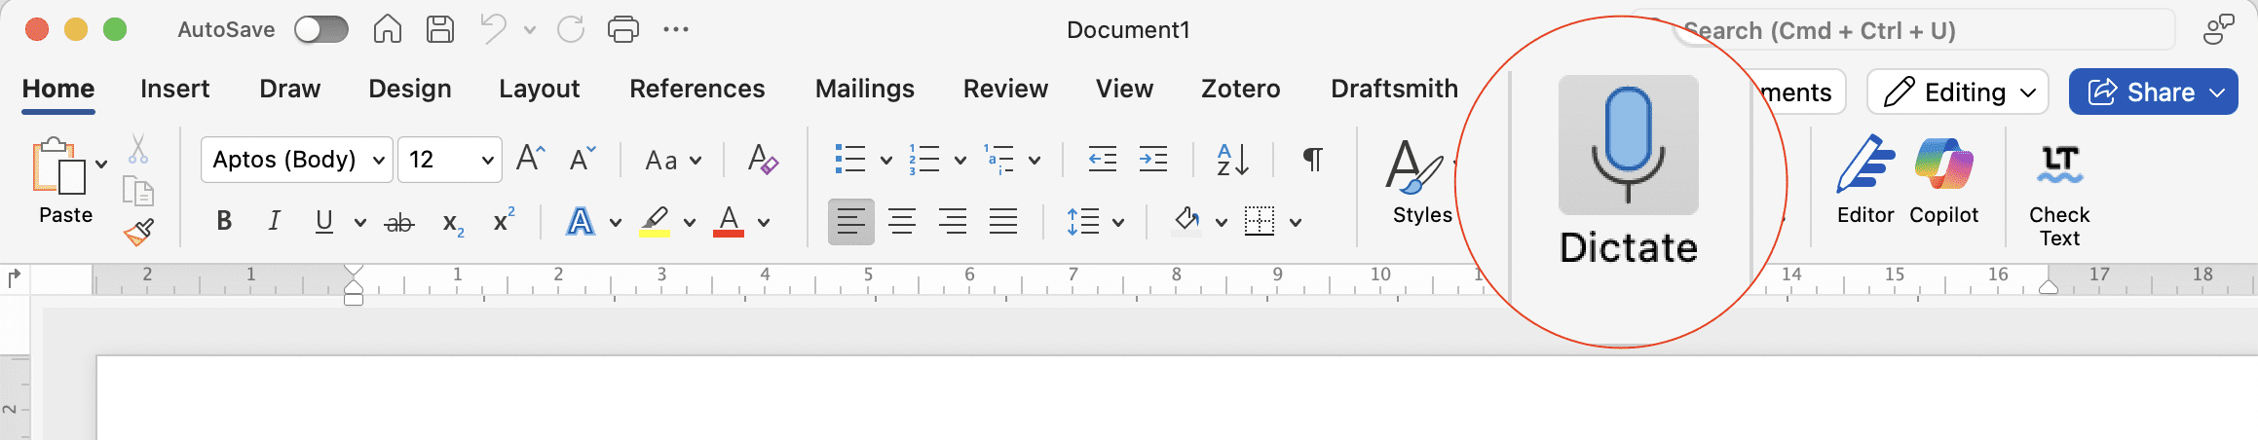This screenshot has height=440, width=2258.
Task: Open the Editor proofing tool
Action: (1864, 166)
